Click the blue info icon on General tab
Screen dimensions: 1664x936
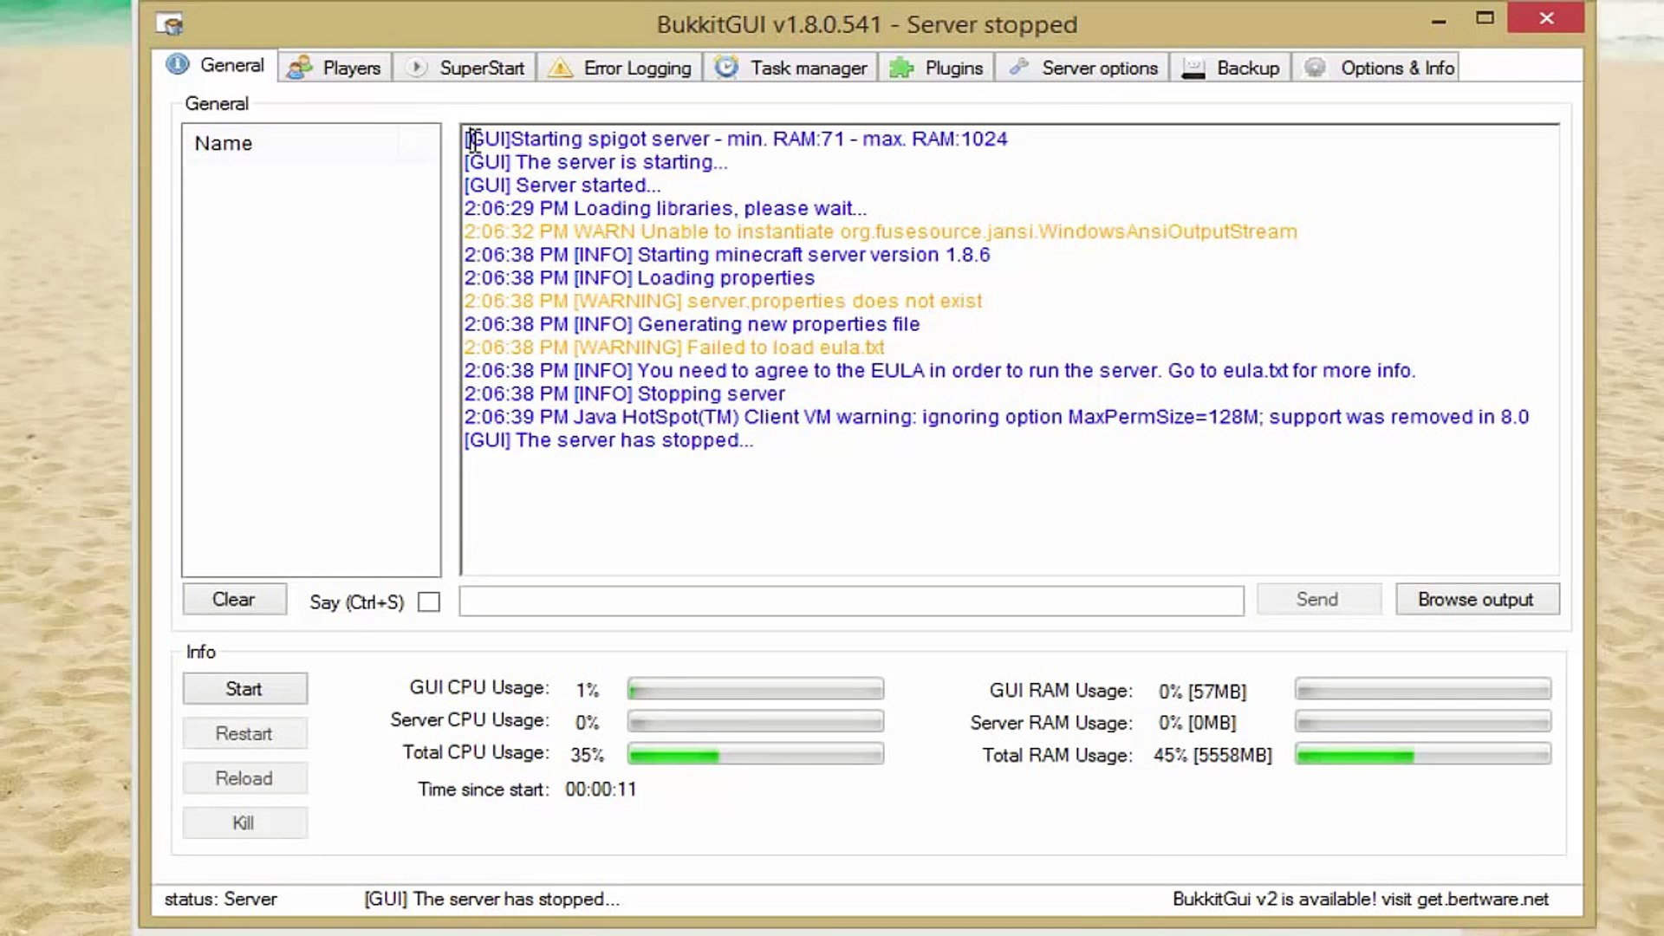point(178,65)
